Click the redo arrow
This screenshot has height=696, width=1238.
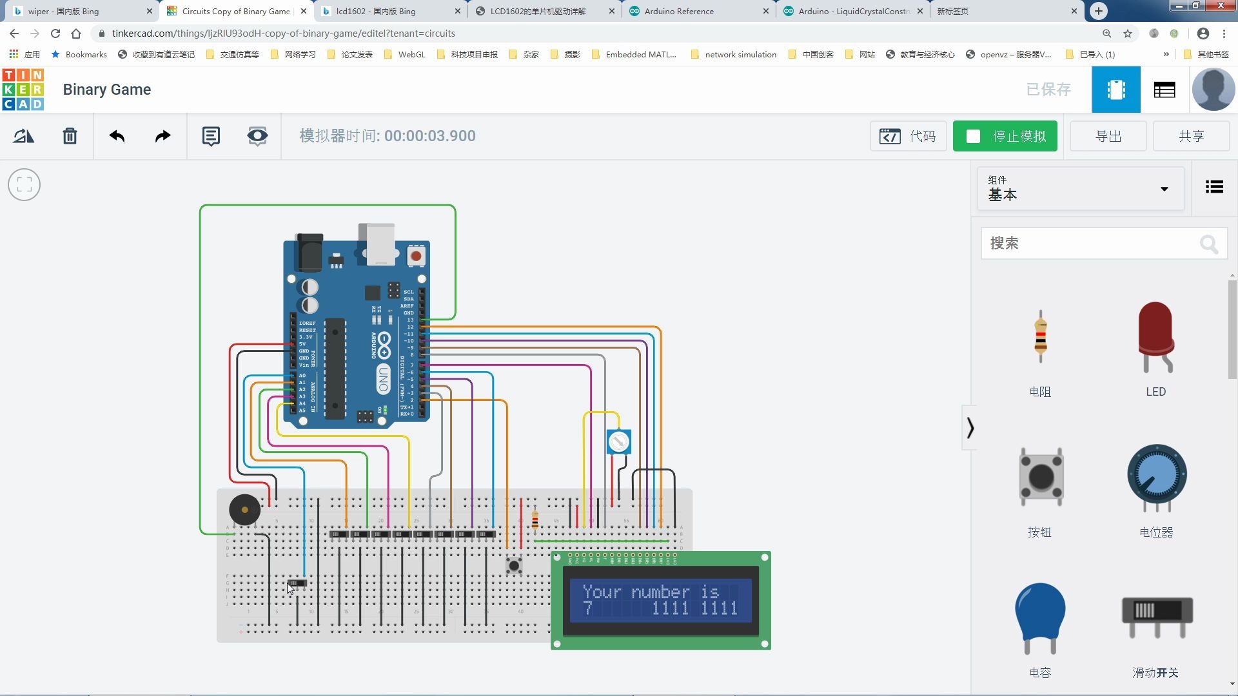(x=163, y=136)
